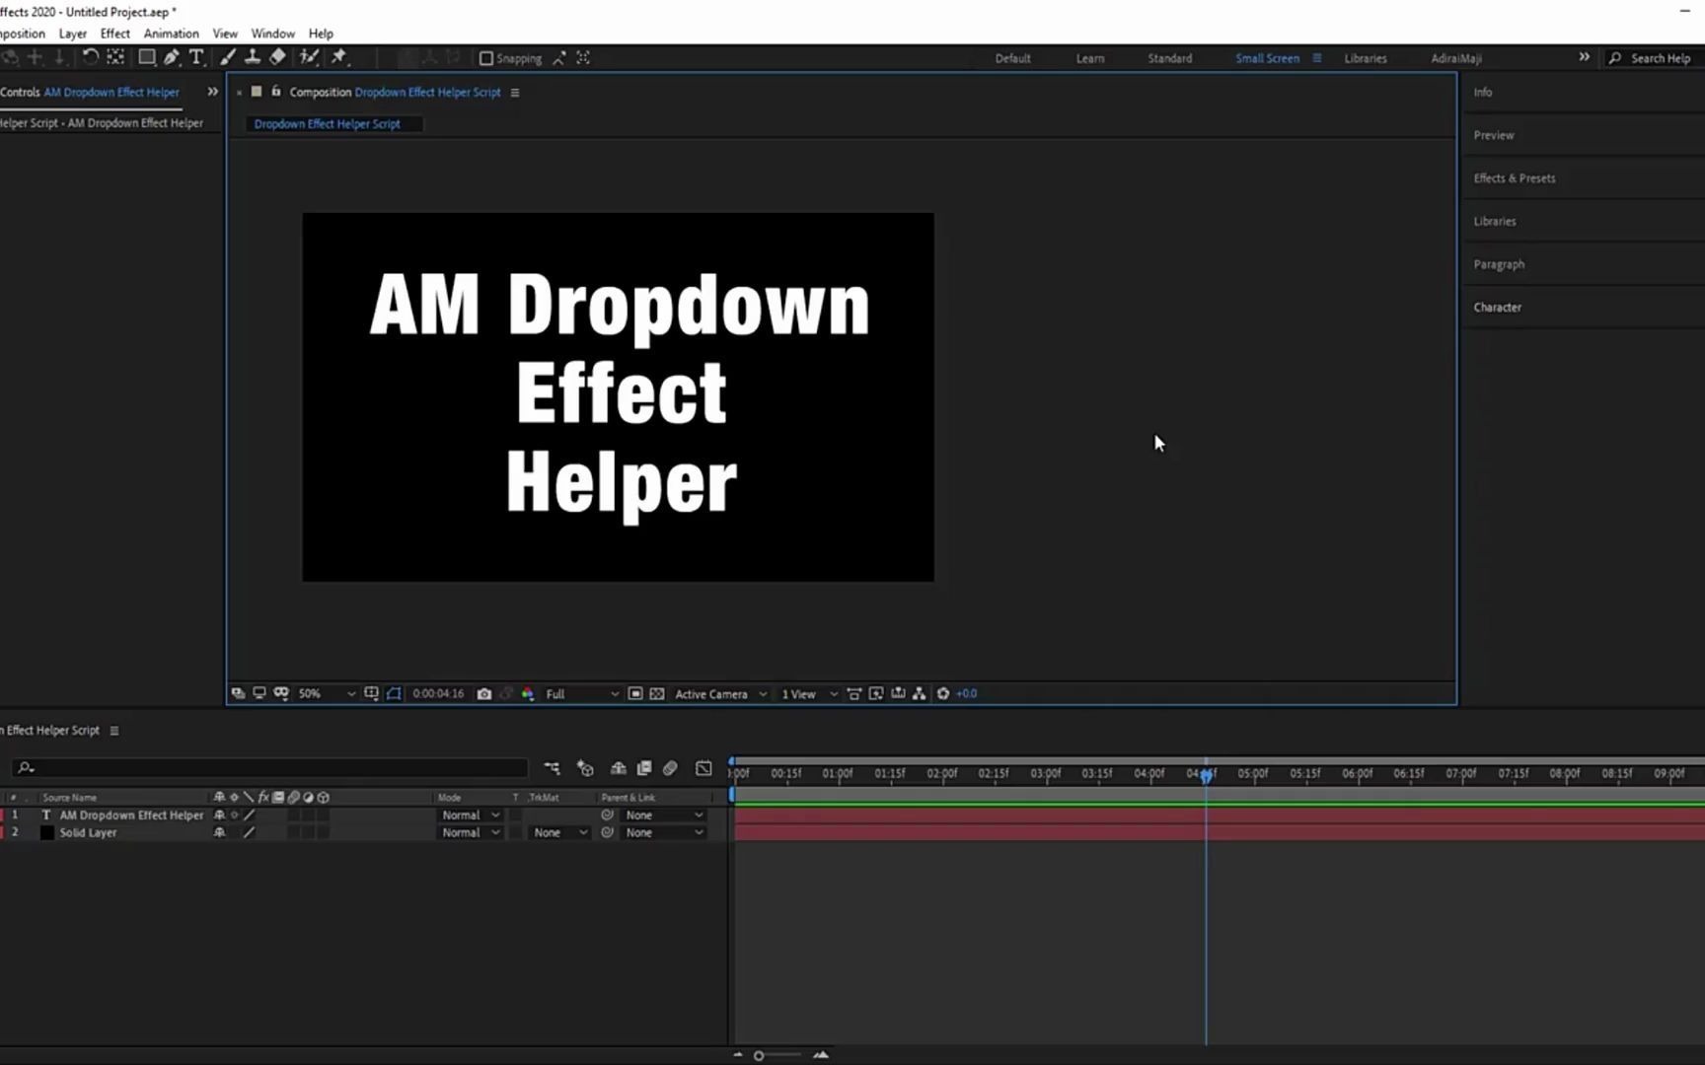1705x1065 pixels.
Task: Enable the Snapping checkbox
Action: pyautogui.click(x=486, y=57)
